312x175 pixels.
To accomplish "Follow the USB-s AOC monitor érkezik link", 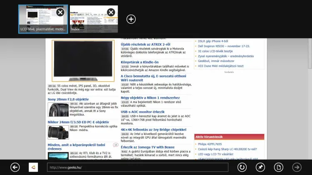I will tap(142, 112).
